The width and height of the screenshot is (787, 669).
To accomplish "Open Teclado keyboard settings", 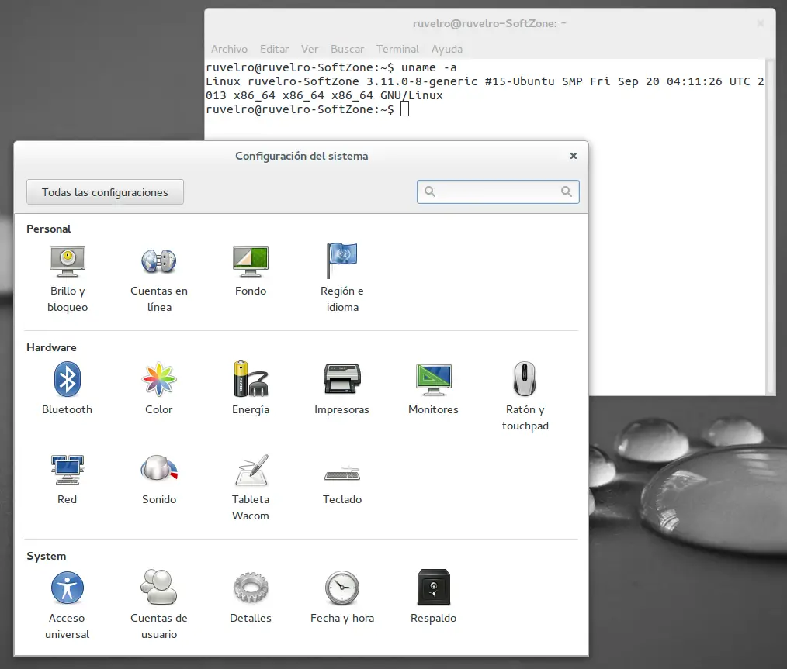I will [x=341, y=484].
